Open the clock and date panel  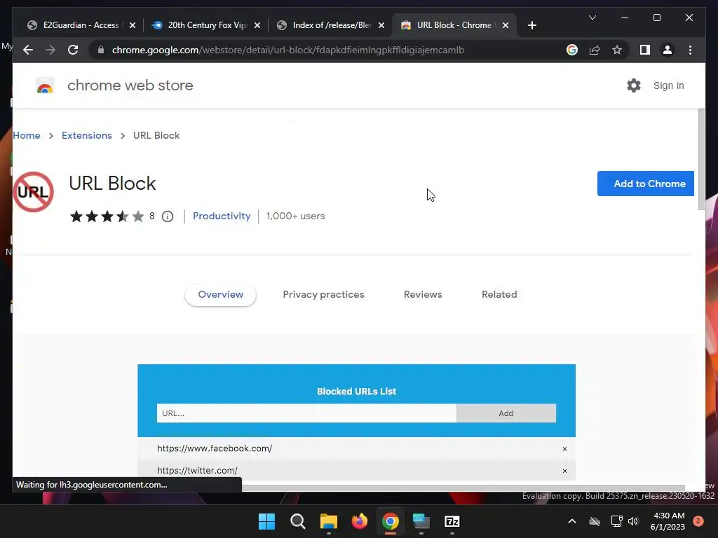click(x=668, y=521)
